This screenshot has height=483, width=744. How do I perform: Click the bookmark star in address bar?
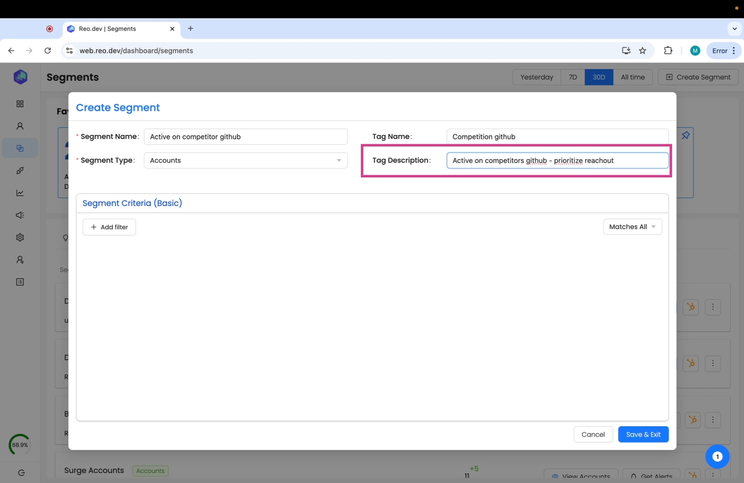643,51
